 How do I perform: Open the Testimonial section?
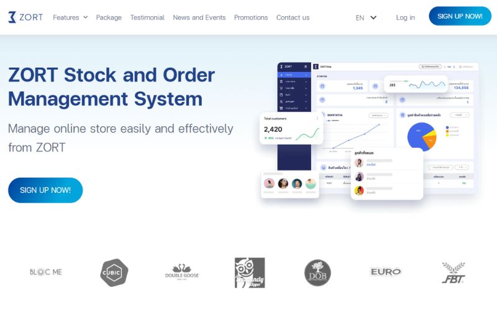147,17
